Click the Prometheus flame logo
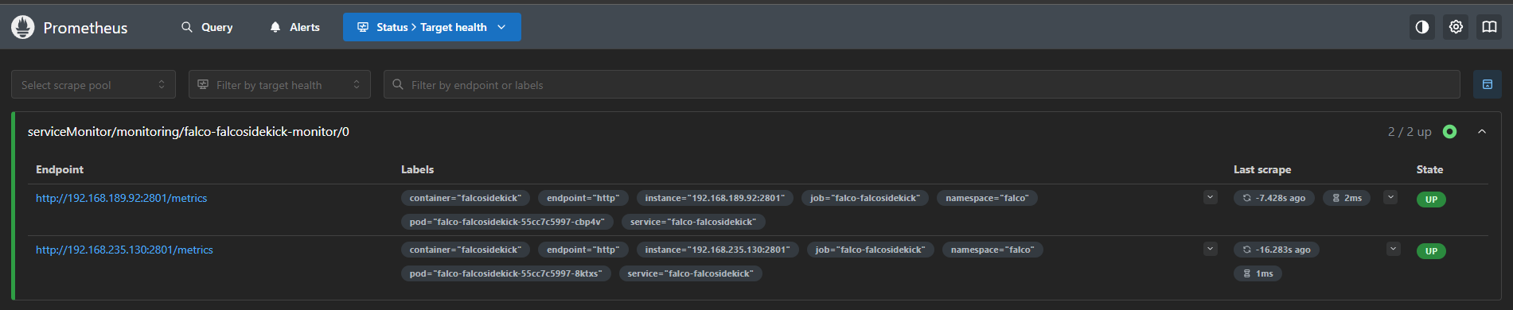1513x310 pixels. [x=23, y=27]
